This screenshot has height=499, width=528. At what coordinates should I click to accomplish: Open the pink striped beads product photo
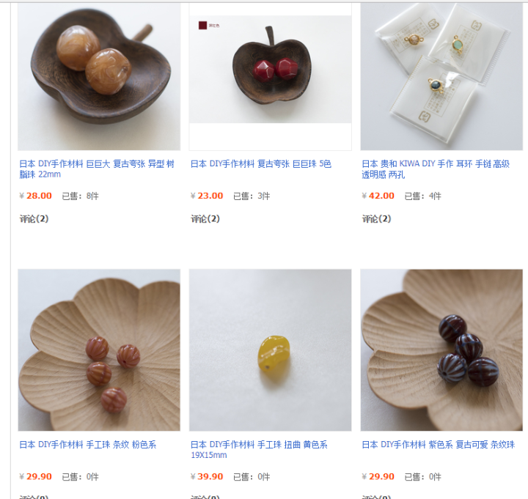pos(99,350)
